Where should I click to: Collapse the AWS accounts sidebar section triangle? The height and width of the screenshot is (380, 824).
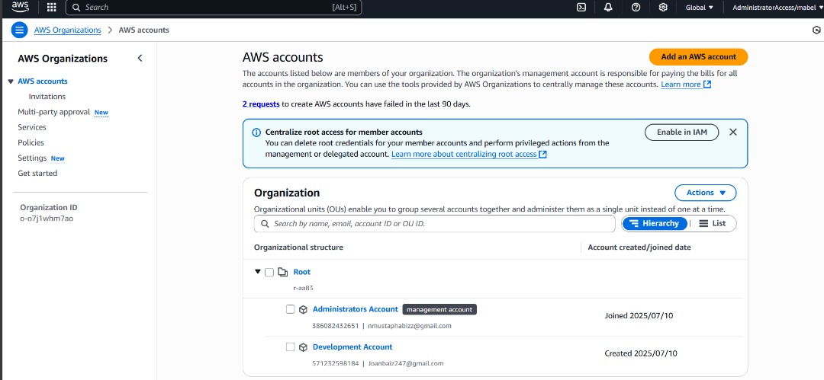[x=11, y=81]
